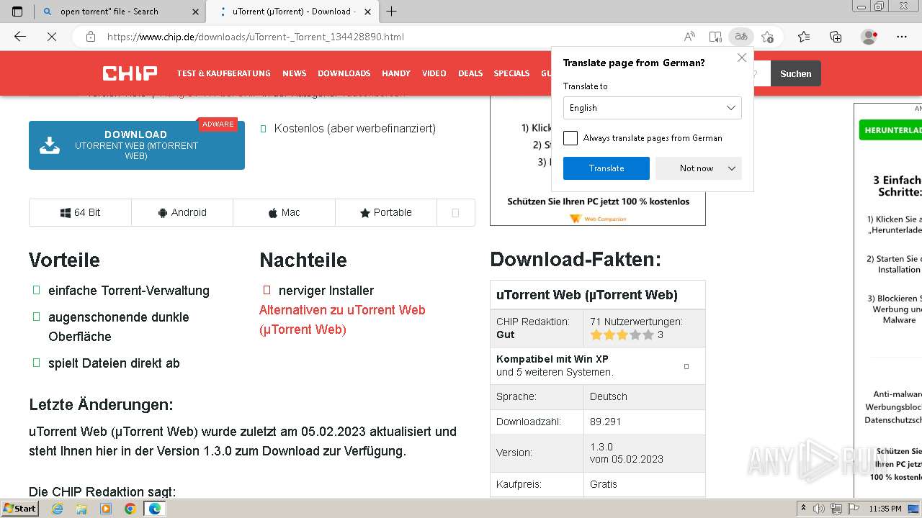This screenshot has height=518, width=922.
Task: Open TEST & KAUFBERATUNG menu
Action: (224, 73)
